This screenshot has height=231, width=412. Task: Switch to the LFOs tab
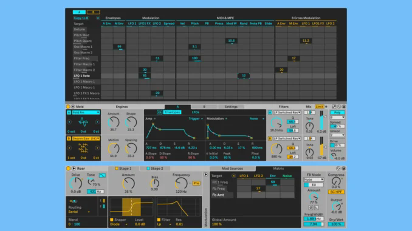coord(195,112)
